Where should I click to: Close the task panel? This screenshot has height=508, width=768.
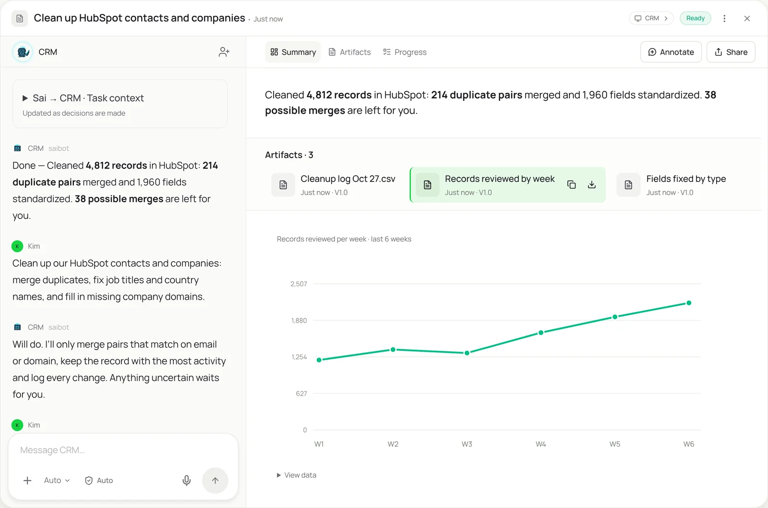(x=747, y=19)
